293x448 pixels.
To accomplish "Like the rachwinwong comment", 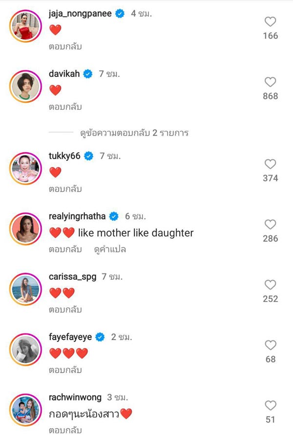I will pos(270,405).
